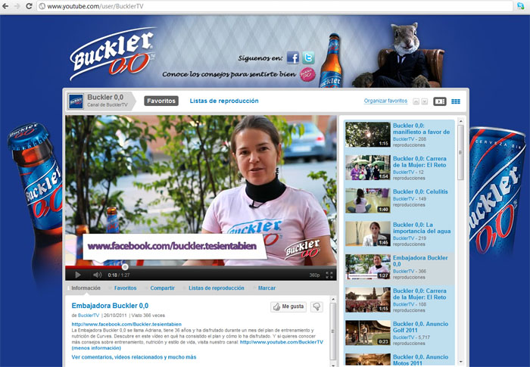Image resolution: width=530 pixels, height=367 pixels.
Task: Open the Favoritos tab
Action: pyautogui.click(x=161, y=101)
